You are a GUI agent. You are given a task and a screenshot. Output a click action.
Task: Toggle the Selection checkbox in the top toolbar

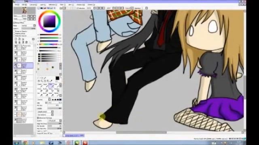point(78,8)
